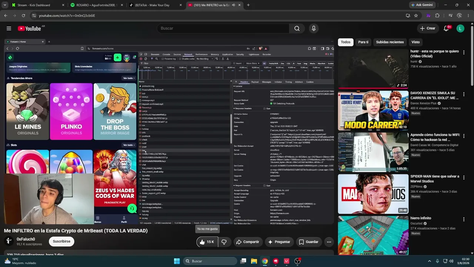Open options for the huntr video

coord(464,53)
